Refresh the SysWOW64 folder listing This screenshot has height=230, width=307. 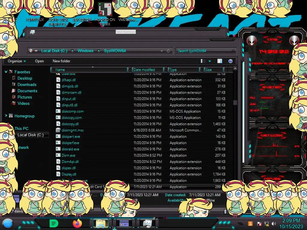click(168, 51)
